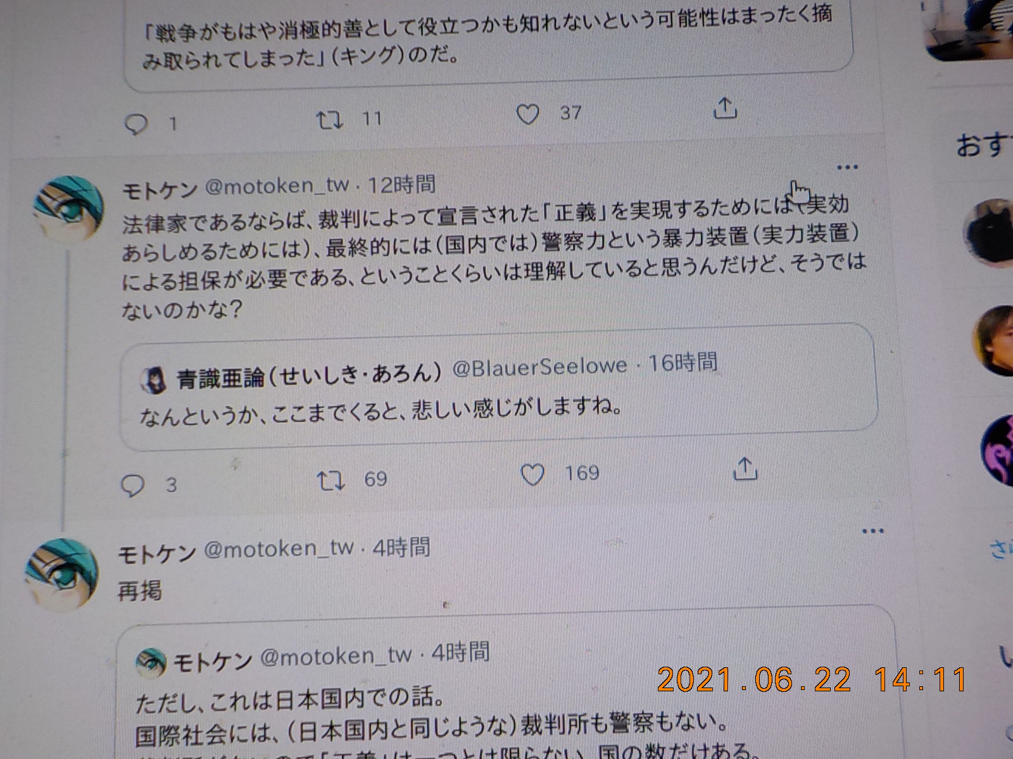
Task: Open more options on the 12時間 tweet
Action: tap(847, 168)
